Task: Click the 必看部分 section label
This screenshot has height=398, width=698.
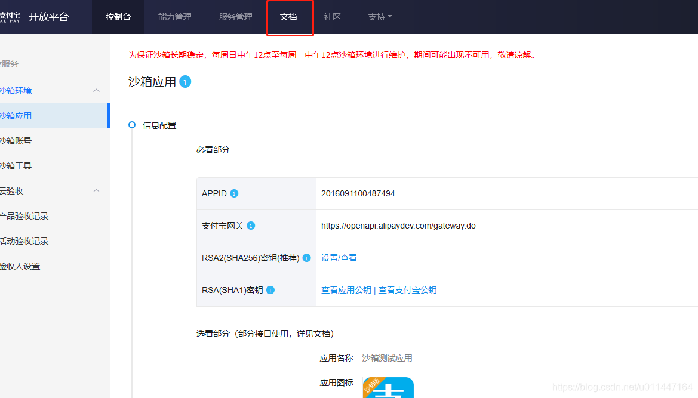Action: pyautogui.click(x=213, y=150)
